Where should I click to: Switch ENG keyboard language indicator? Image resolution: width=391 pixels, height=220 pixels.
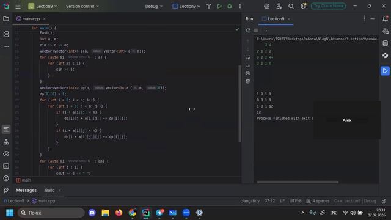(x=334, y=213)
